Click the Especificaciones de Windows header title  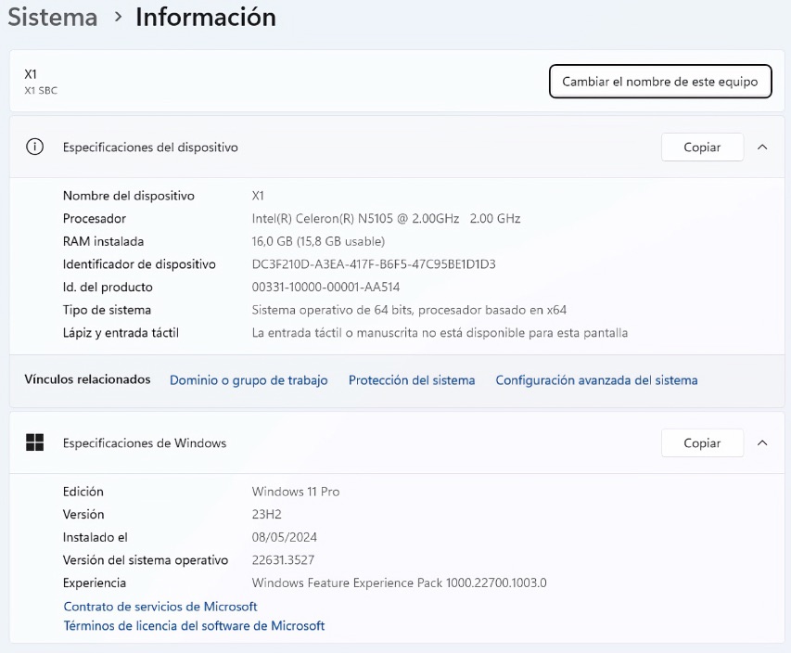[145, 442]
